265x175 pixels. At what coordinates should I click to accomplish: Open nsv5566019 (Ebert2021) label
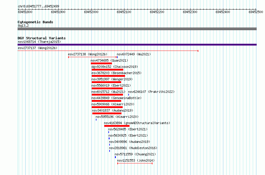111,85
